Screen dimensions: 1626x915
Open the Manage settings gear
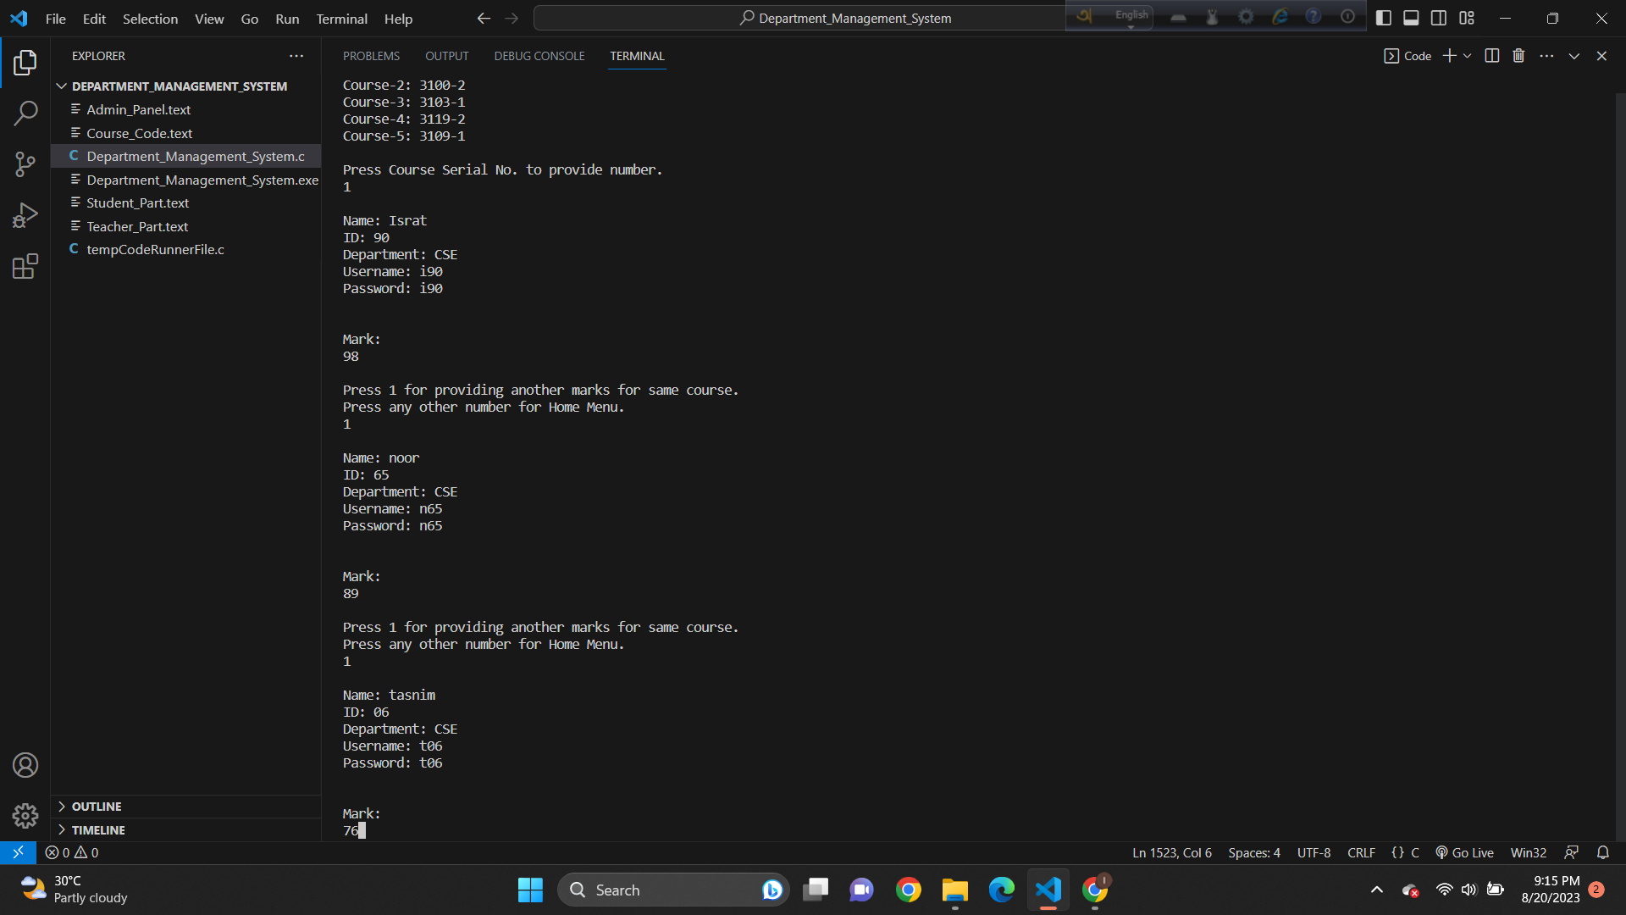tap(25, 815)
